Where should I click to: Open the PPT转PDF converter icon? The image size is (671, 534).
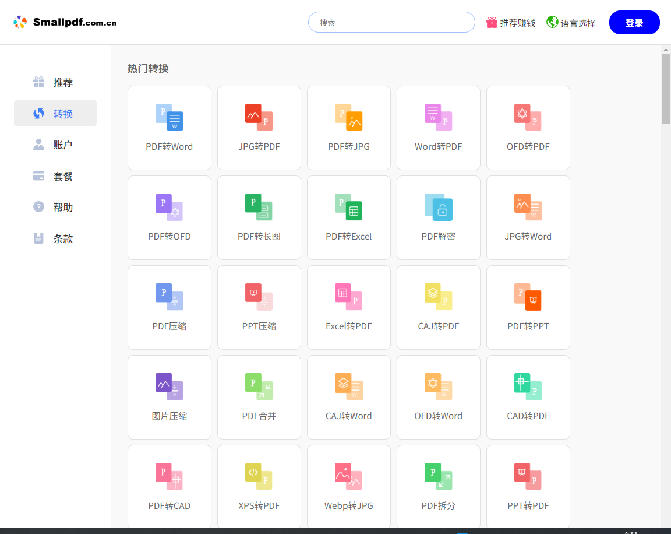(x=528, y=476)
